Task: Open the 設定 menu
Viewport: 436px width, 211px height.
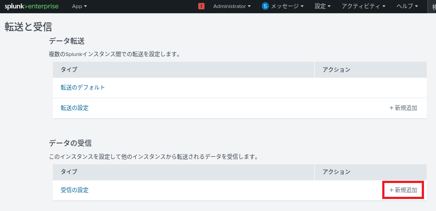Action: (x=323, y=6)
